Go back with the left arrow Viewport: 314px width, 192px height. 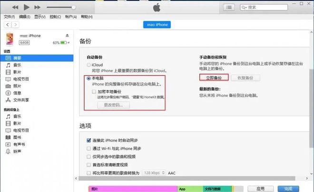(x=8, y=25)
